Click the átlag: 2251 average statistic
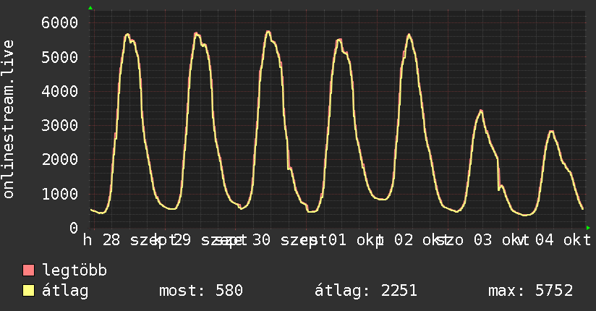Screen dimensions: 596x311 coord(366,291)
